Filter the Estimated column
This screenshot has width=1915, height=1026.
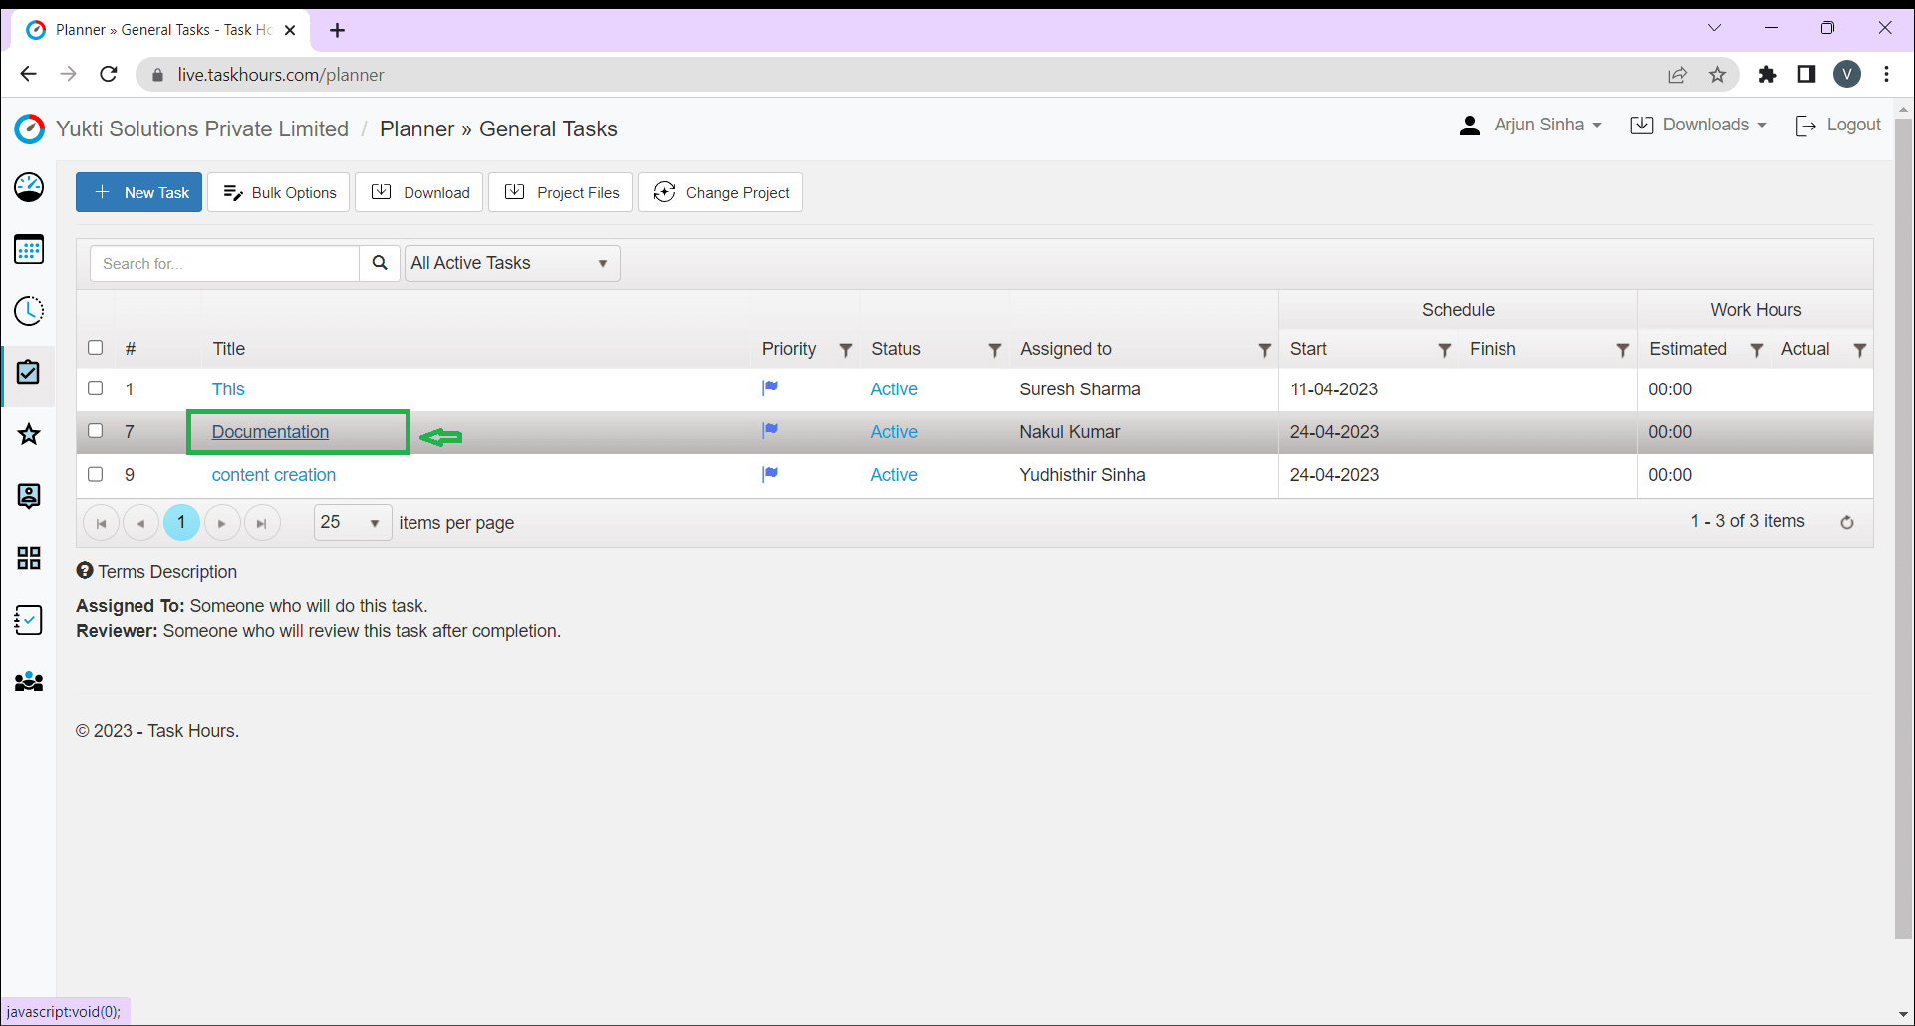pyautogui.click(x=1757, y=350)
